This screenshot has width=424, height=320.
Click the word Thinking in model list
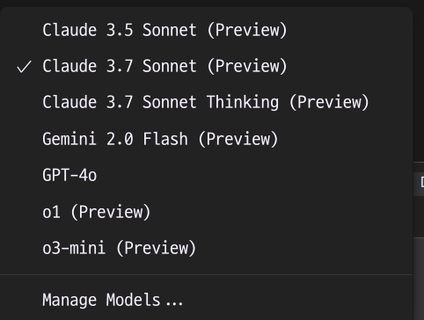(243, 103)
